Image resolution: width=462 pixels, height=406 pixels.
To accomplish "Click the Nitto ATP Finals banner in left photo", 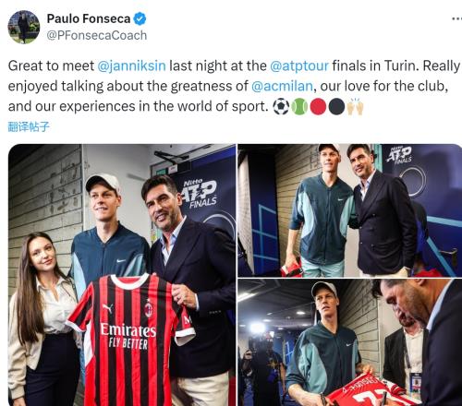I will click(x=201, y=194).
